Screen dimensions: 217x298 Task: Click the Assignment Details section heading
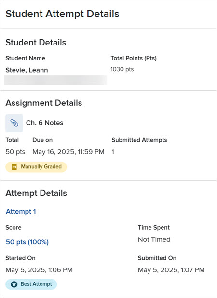click(44, 103)
